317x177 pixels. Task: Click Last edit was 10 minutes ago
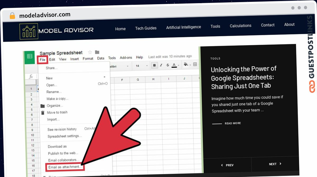pos(170,57)
